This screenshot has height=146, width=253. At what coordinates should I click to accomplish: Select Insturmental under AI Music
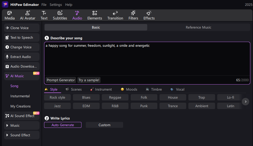coord(20,96)
